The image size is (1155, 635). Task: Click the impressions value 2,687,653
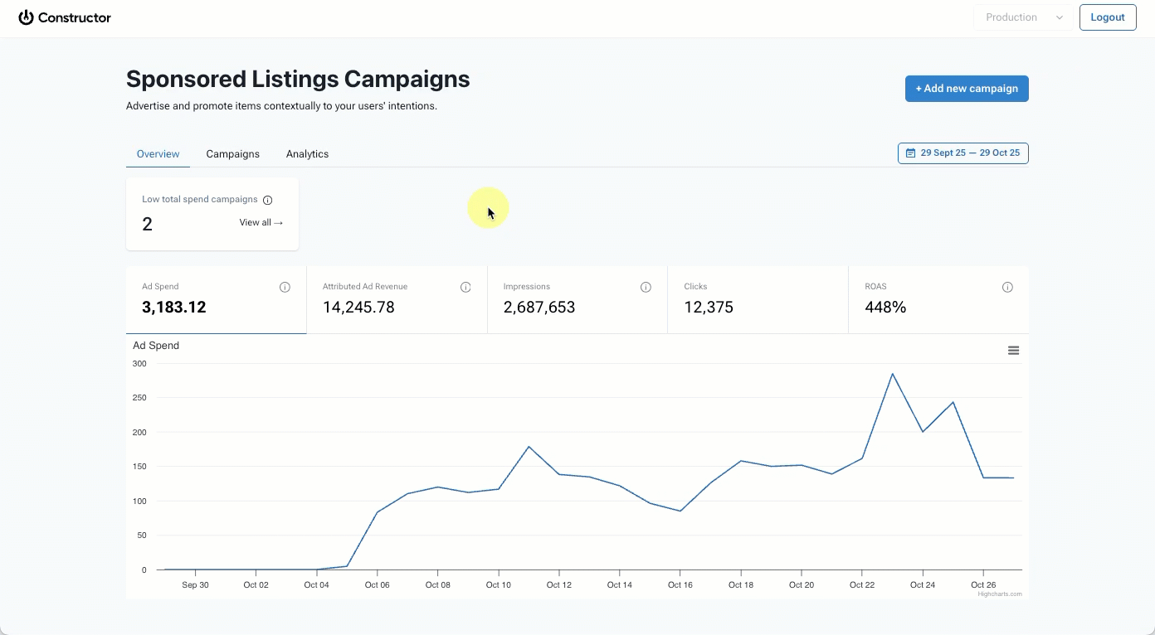539,308
